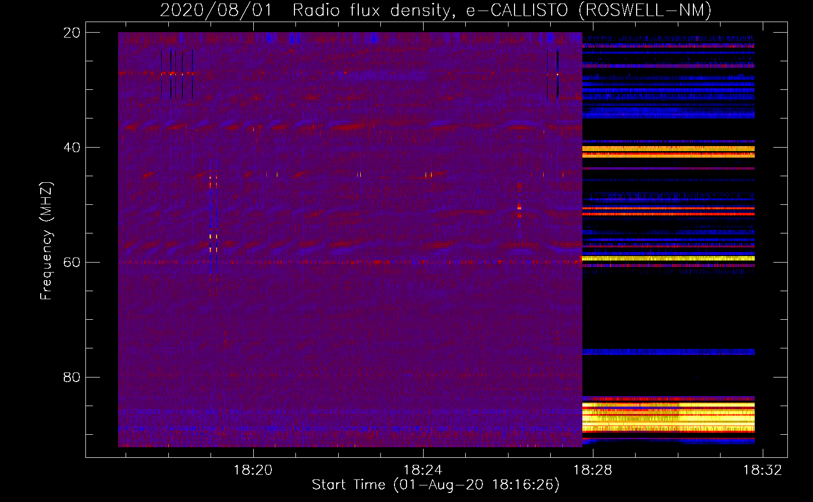Select the 18:24 time tick label
Viewport: 813px width, 502px height.
coord(423,470)
